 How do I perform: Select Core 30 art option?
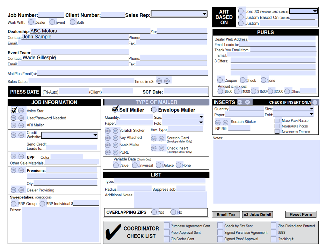[241, 11]
